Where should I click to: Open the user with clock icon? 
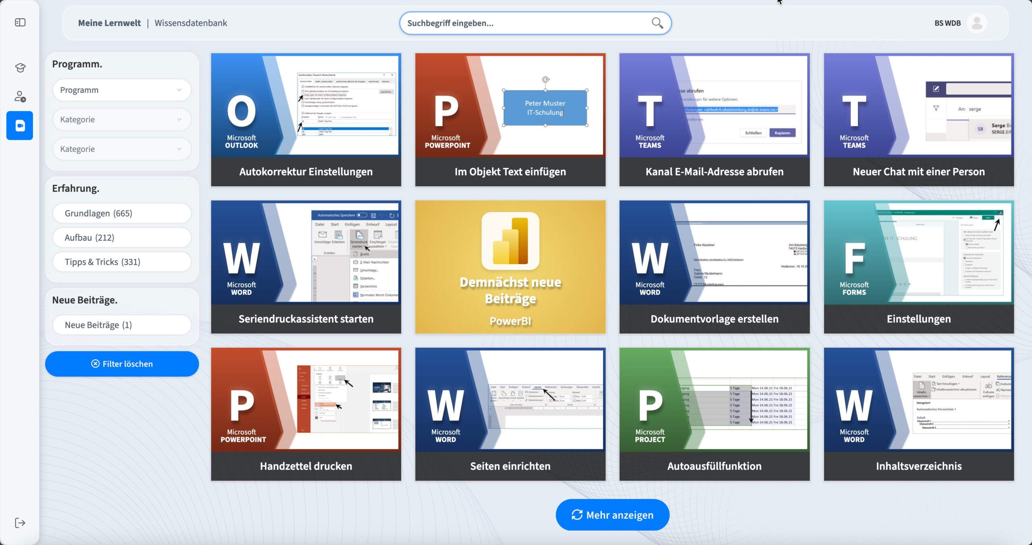coord(20,96)
